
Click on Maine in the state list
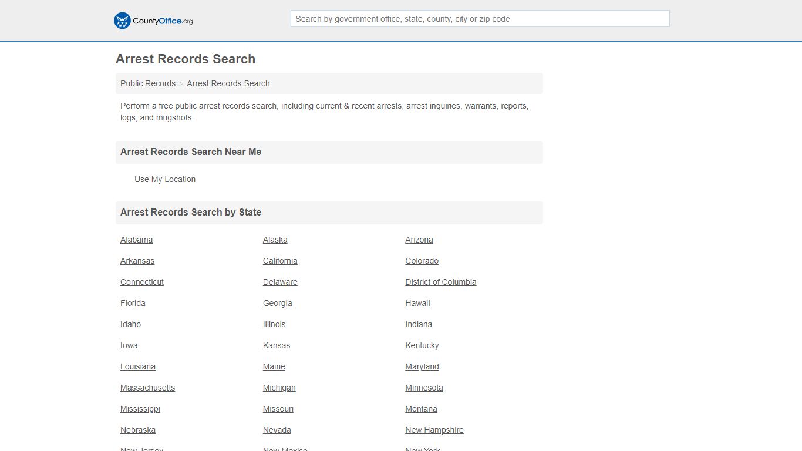click(x=274, y=366)
